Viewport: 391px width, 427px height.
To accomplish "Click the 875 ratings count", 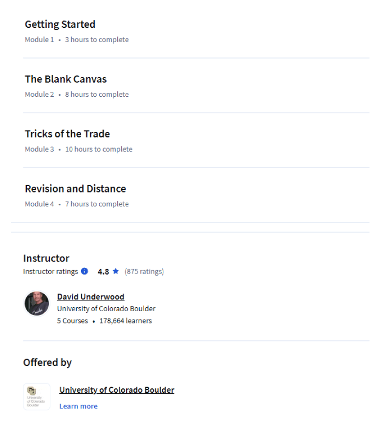I will click(x=144, y=272).
